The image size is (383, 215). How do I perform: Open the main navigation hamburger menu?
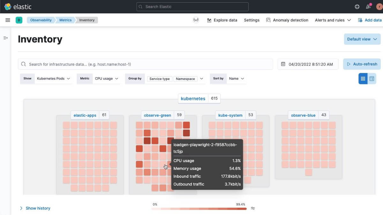[8, 20]
